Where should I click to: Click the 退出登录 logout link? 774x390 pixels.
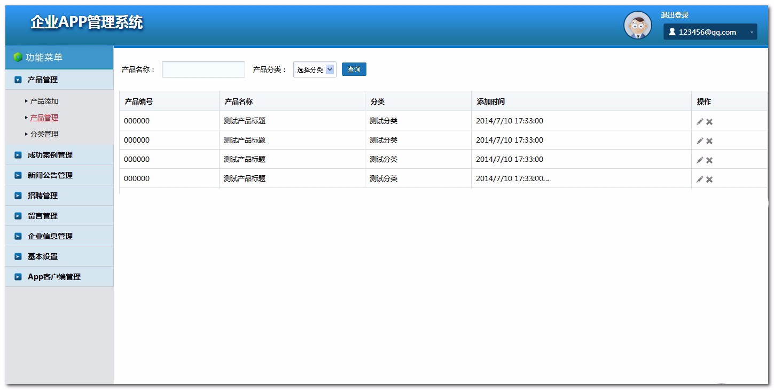pyautogui.click(x=675, y=15)
